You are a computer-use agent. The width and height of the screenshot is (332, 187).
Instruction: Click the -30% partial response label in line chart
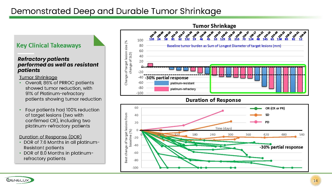tap(281, 147)
